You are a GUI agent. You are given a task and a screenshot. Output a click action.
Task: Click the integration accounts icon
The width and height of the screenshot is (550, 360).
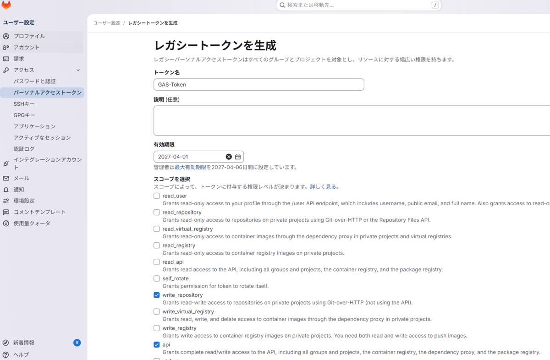6,164
